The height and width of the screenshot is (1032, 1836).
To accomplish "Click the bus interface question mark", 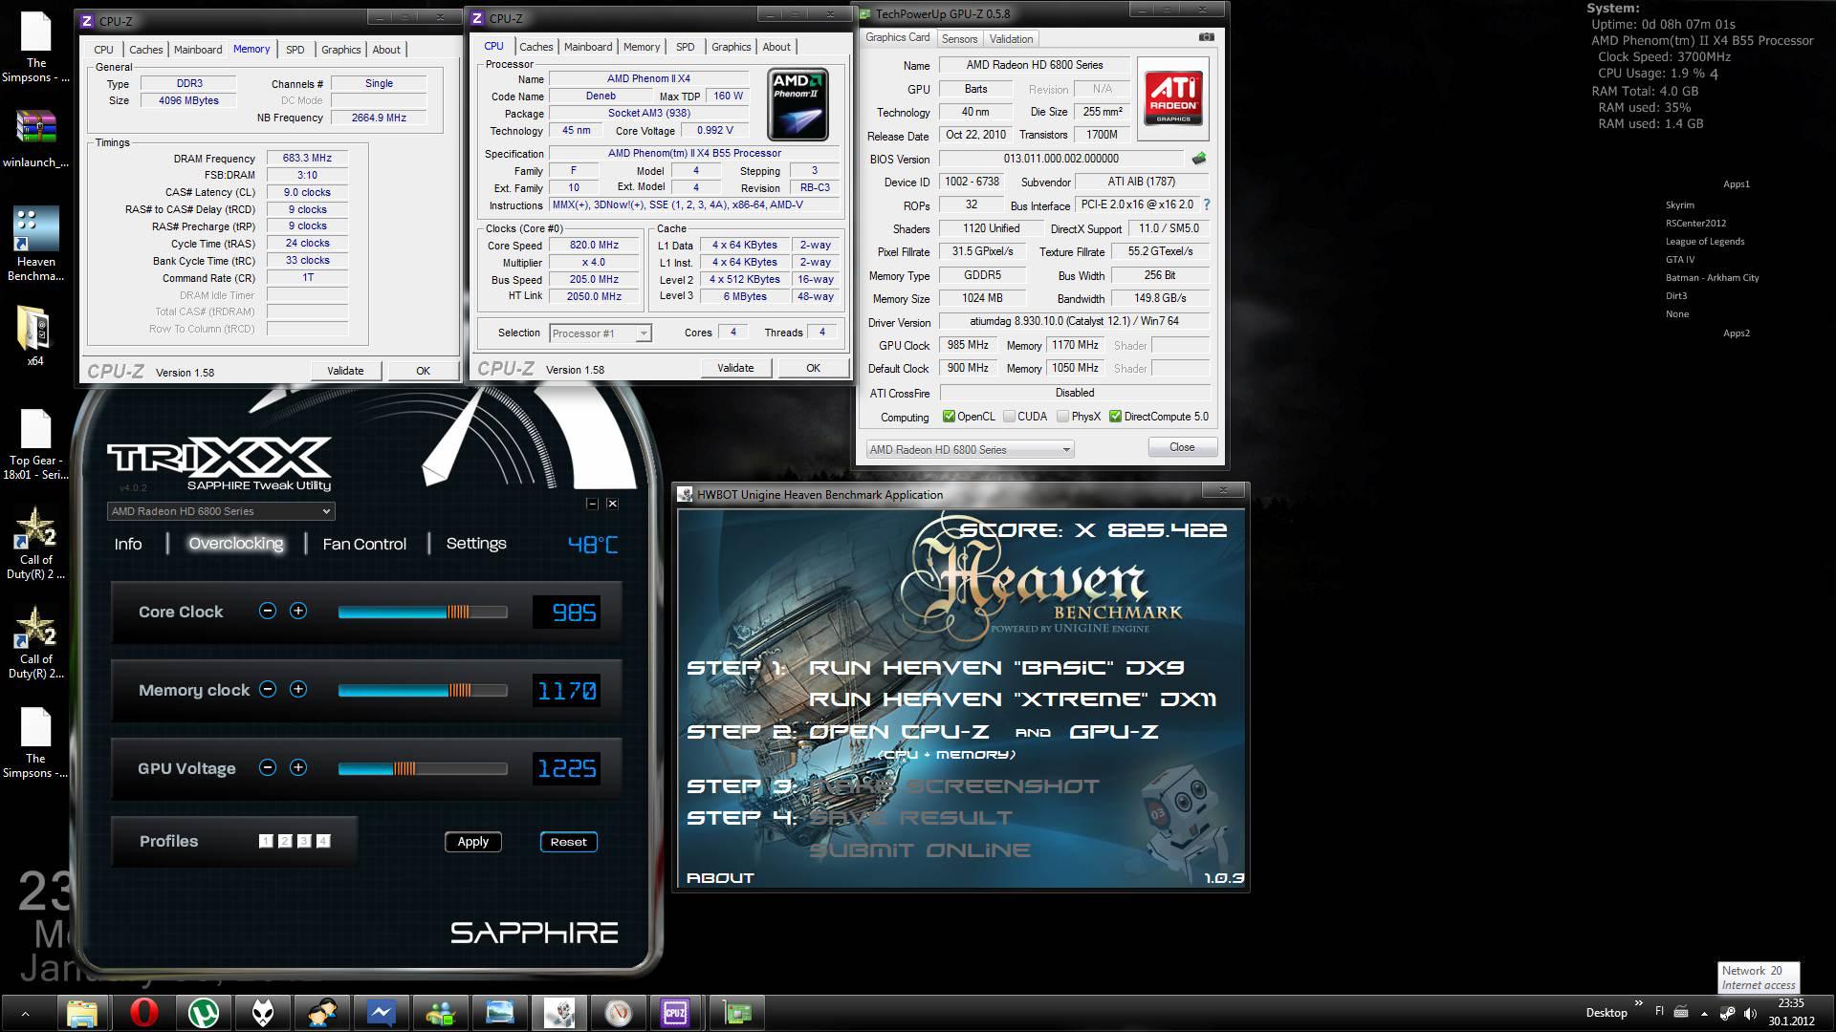I will click(1207, 204).
